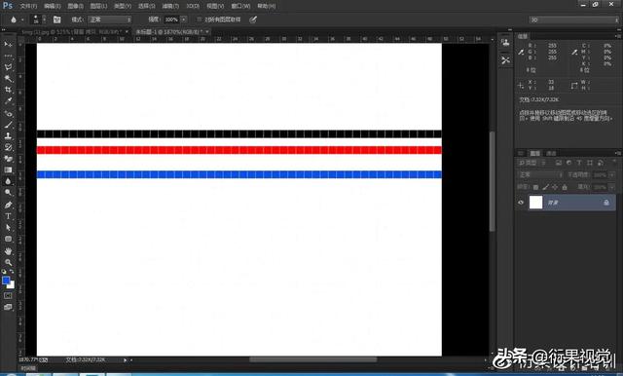Select the Clone Stamp tool
The height and width of the screenshot is (376, 623).
click(x=8, y=135)
